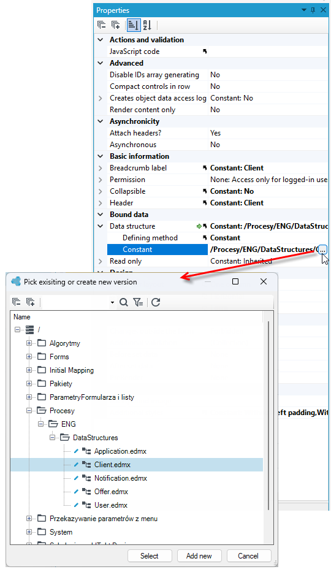Screen dimensions: 331x572
Task: Collapse Data structure property
Action: pos(101,227)
